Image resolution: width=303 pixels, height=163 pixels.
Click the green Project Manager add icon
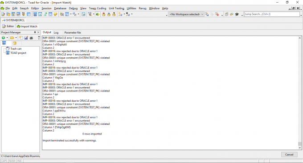pos(3,38)
